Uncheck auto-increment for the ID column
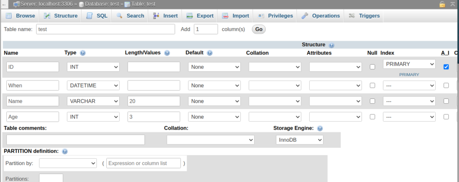The width and height of the screenshot is (459, 182). [x=446, y=67]
